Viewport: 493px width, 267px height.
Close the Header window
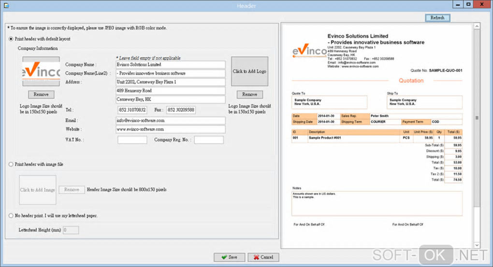click(482, 4)
